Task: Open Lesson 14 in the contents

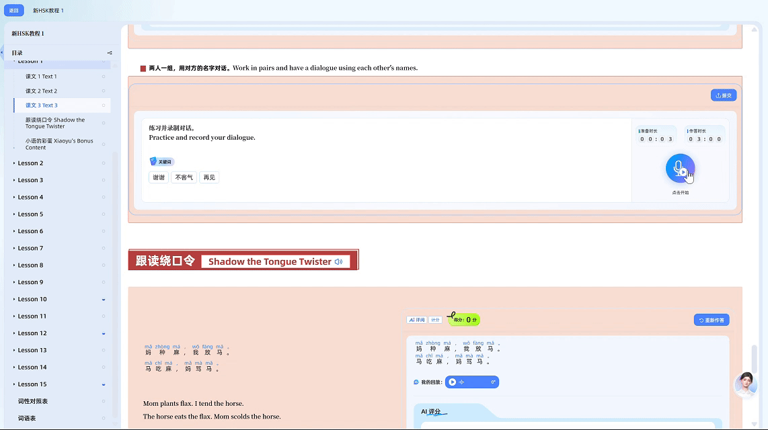Action: point(32,368)
